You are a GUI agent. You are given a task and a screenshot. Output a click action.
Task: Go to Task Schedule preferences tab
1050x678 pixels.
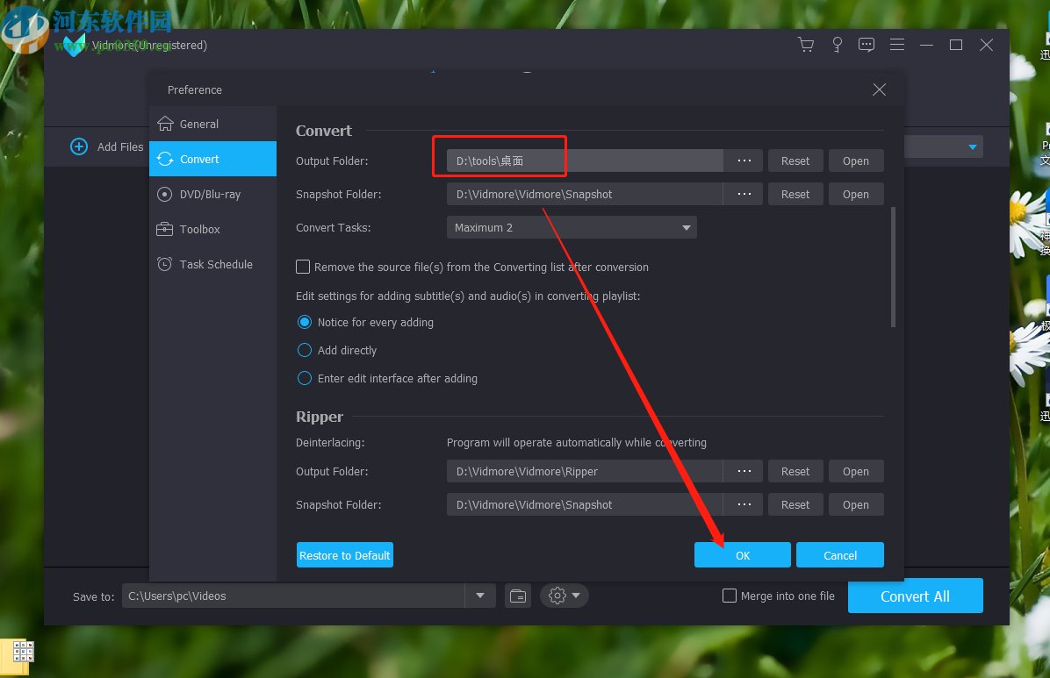(213, 264)
